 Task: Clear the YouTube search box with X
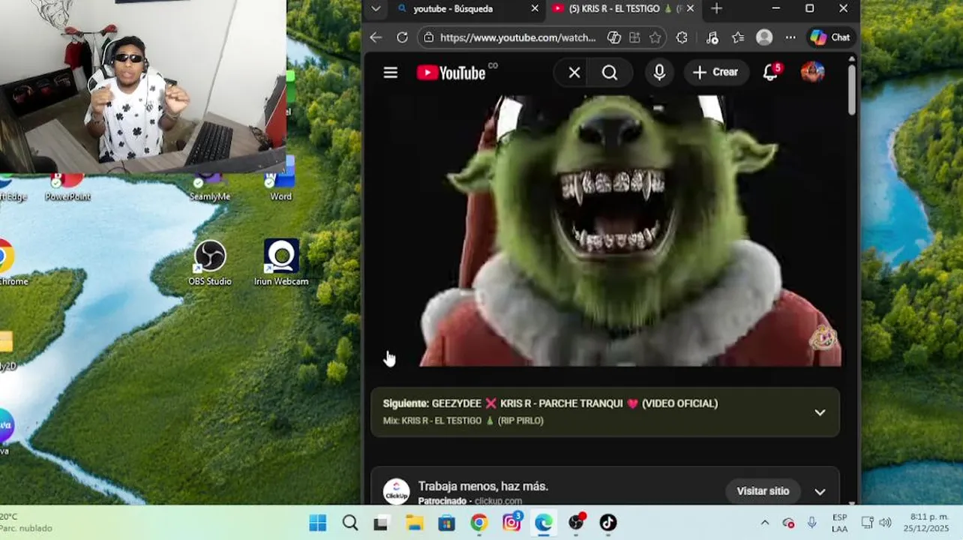coord(574,73)
